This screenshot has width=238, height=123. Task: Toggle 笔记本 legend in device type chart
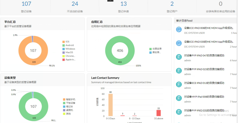pos(68,107)
